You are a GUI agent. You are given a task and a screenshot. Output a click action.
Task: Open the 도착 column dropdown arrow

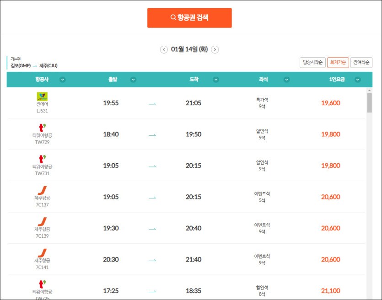click(216, 80)
